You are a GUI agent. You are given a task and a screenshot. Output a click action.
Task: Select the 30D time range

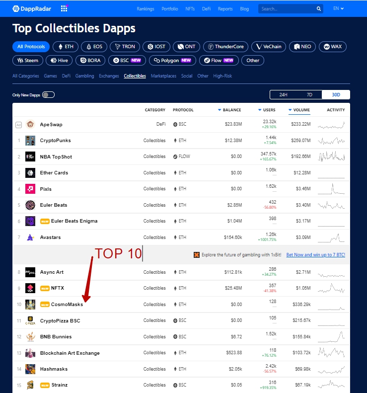click(336, 95)
